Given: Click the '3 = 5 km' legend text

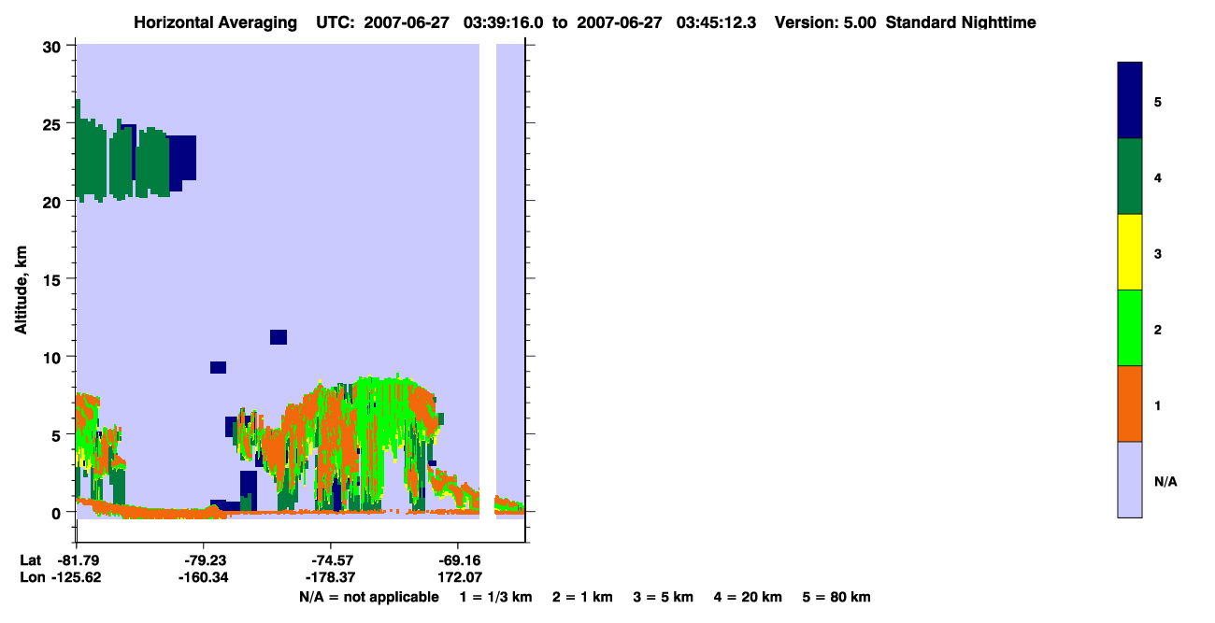Looking at the screenshot, I should point(663,597).
